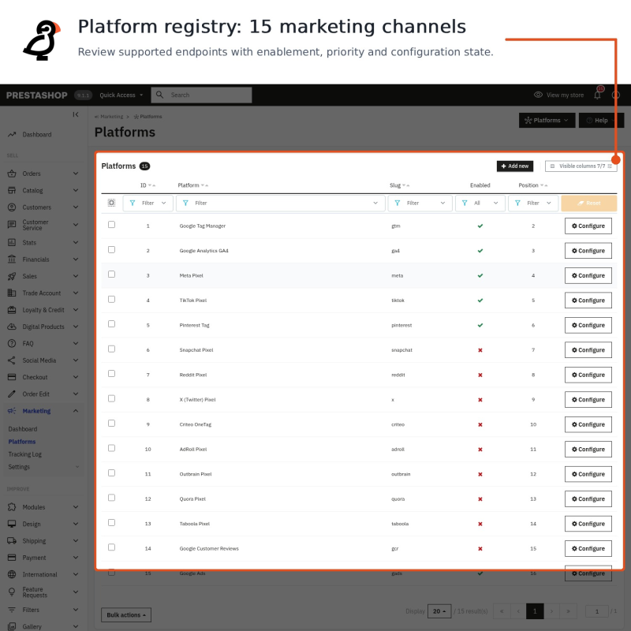The height and width of the screenshot is (631, 631).
Task: Click the Marketing breadcrumb link
Action: tap(111, 117)
